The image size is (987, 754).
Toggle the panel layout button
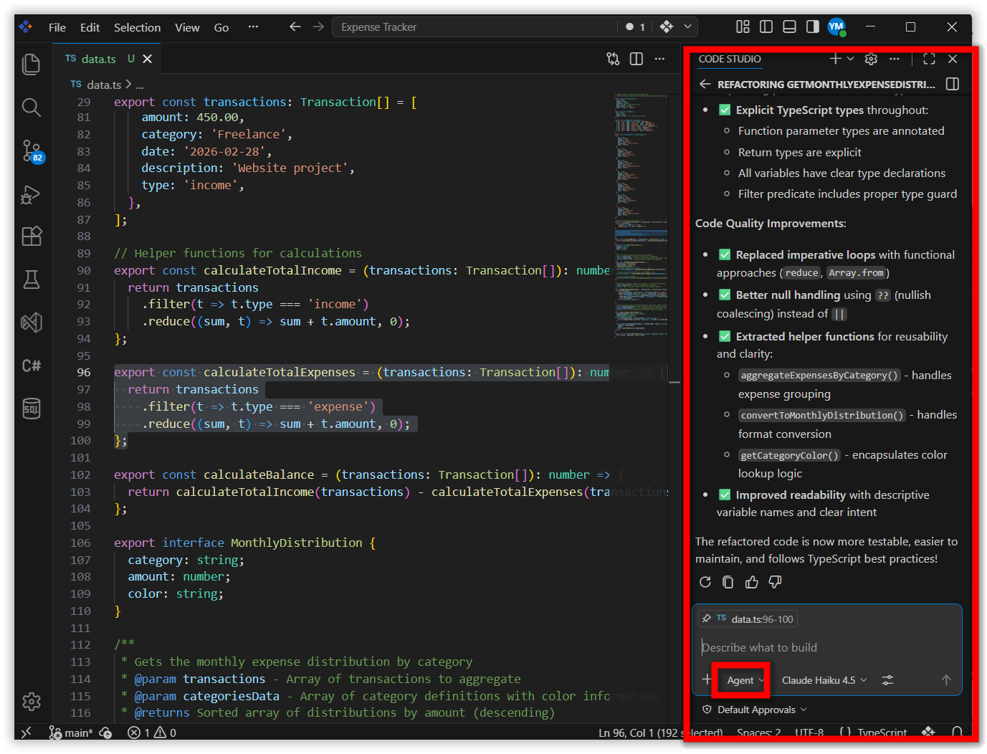tap(789, 27)
